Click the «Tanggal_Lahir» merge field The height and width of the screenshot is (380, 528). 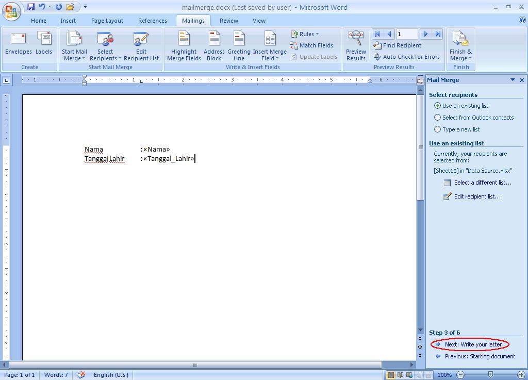pyautogui.click(x=169, y=158)
